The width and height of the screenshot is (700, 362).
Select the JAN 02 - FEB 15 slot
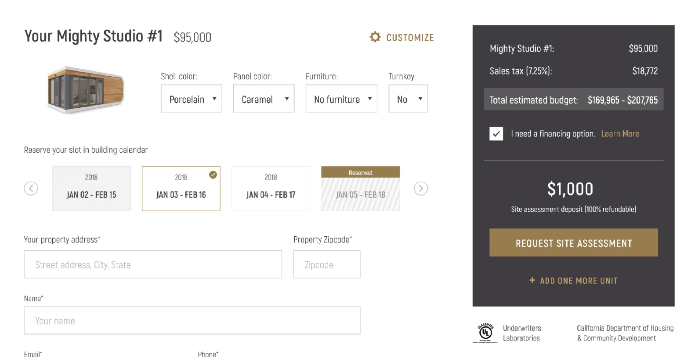point(91,189)
